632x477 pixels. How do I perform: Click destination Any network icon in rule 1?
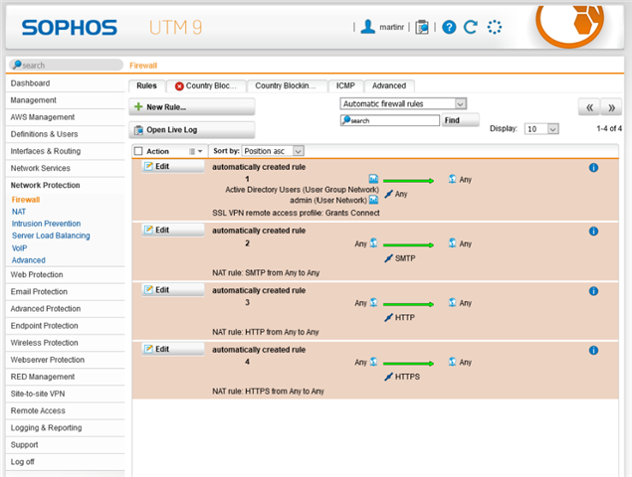(x=452, y=179)
